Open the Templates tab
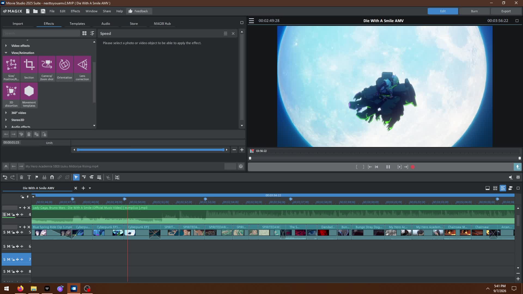The image size is (523, 294). [77, 24]
